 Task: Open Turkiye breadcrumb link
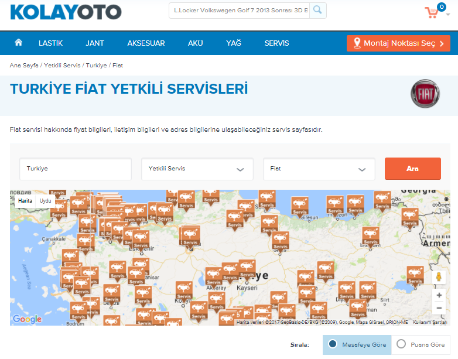(97, 66)
